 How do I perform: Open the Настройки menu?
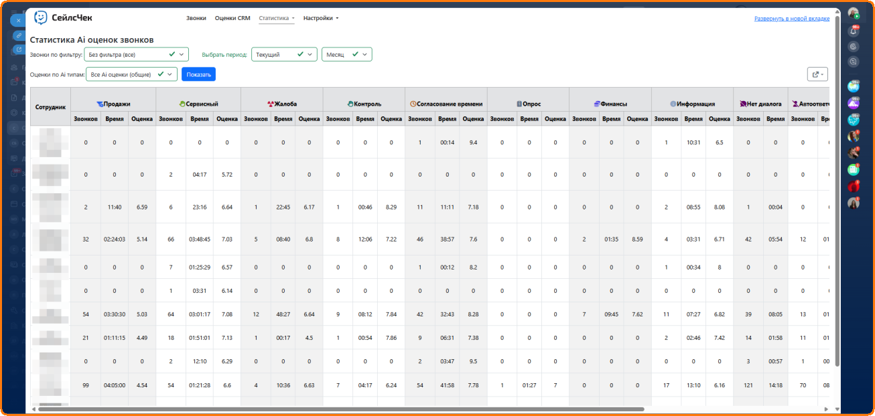[x=320, y=18]
